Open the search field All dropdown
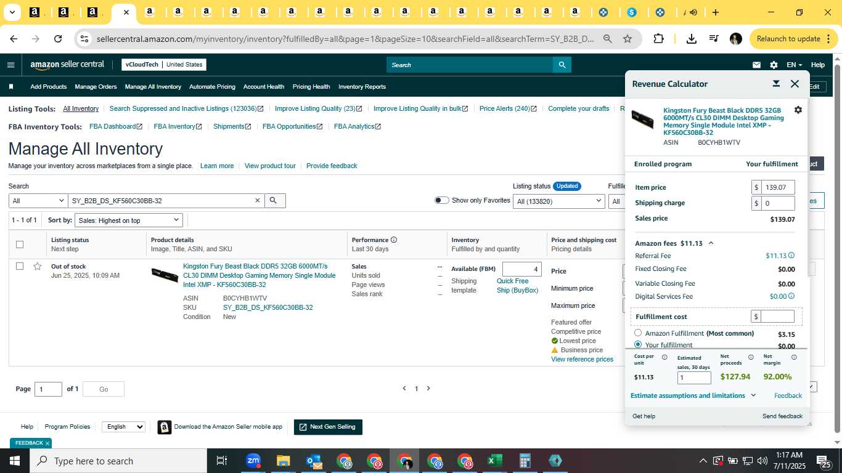The width and height of the screenshot is (842, 473). 38,201
